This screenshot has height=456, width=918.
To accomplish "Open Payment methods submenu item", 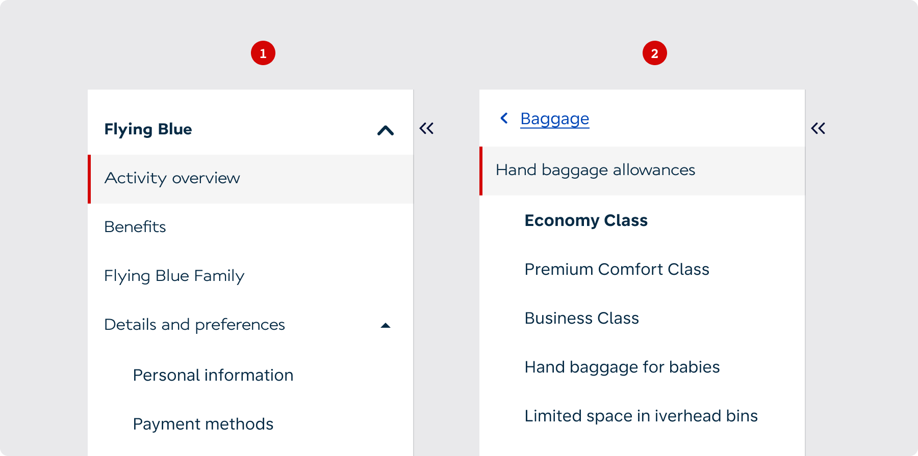I will tap(203, 424).
